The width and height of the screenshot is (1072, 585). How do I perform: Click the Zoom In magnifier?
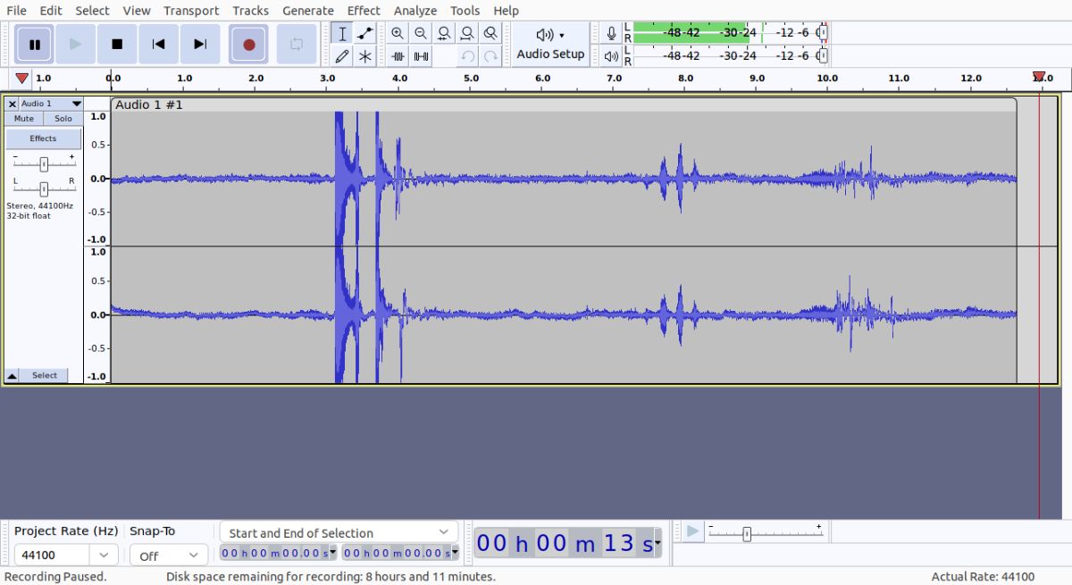tap(398, 33)
